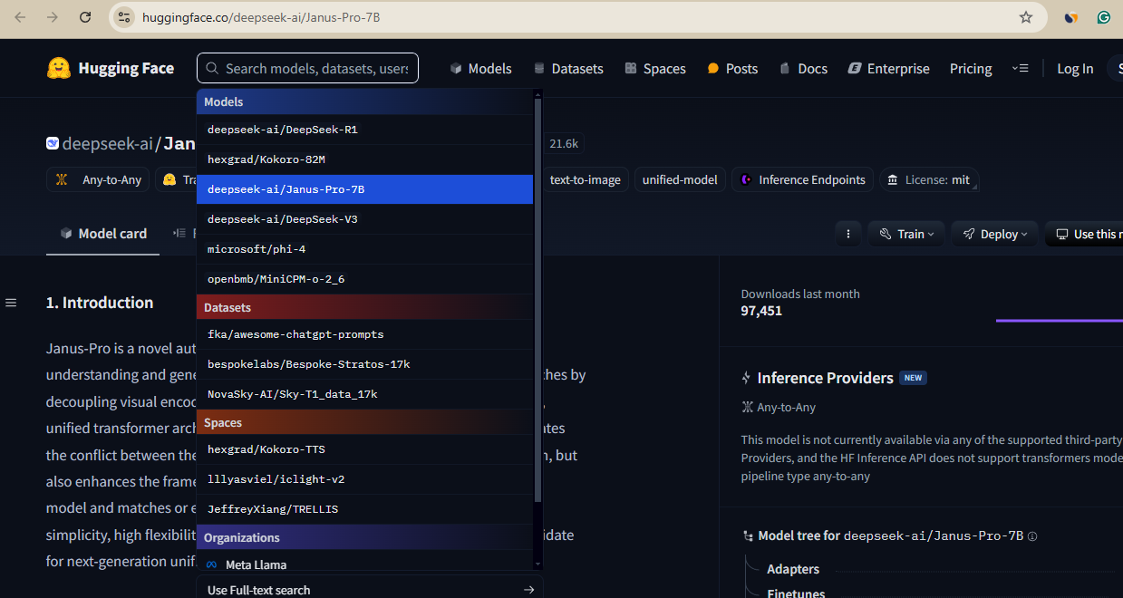
Task: Click the suggestions list scrollbar
Action: [x=538, y=272]
